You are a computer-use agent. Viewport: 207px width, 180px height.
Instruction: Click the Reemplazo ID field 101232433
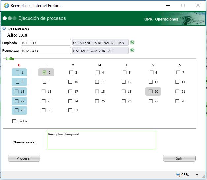46,51
